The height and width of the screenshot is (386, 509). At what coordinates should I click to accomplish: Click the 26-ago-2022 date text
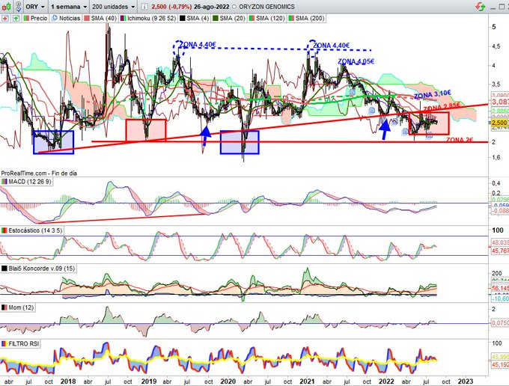tap(211, 7)
